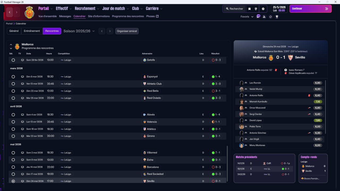
Task: Open the bookmark icon next to Rechercher
Action: [249, 9]
